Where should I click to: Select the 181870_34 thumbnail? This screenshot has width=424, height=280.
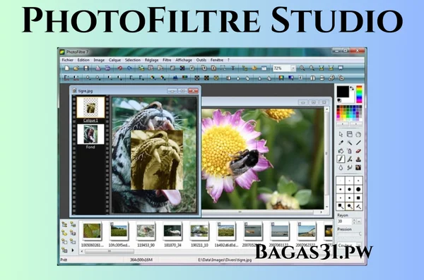click(x=172, y=231)
